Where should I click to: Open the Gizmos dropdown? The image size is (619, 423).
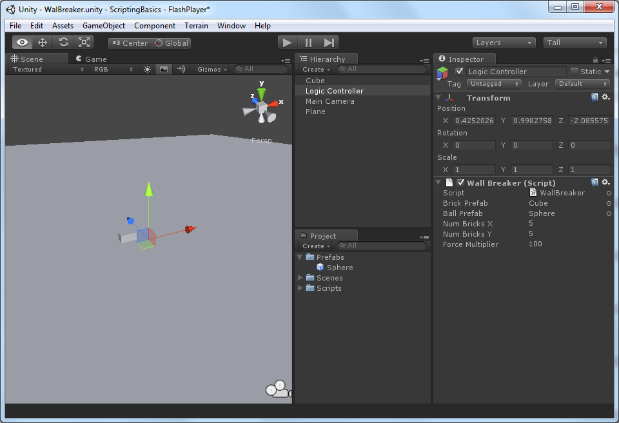pyautogui.click(x=212, y=69)
